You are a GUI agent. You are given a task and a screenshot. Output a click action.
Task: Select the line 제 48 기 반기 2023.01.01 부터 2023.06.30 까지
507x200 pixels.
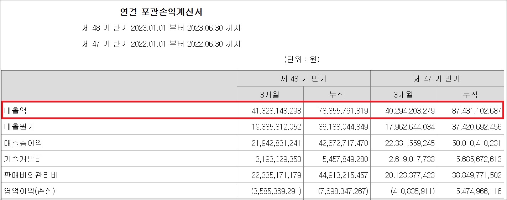(161, 28)
